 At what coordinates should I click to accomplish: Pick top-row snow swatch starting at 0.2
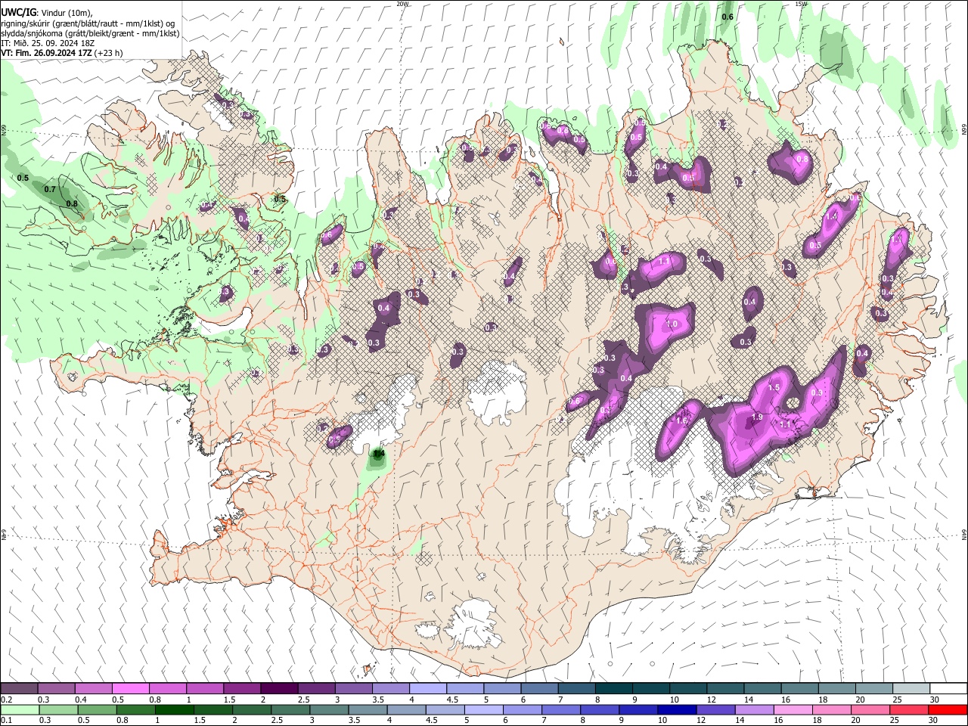point(19,689)
